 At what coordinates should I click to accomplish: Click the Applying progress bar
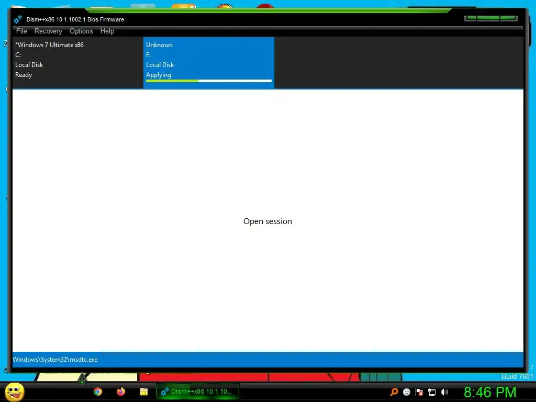click(209, 81)
